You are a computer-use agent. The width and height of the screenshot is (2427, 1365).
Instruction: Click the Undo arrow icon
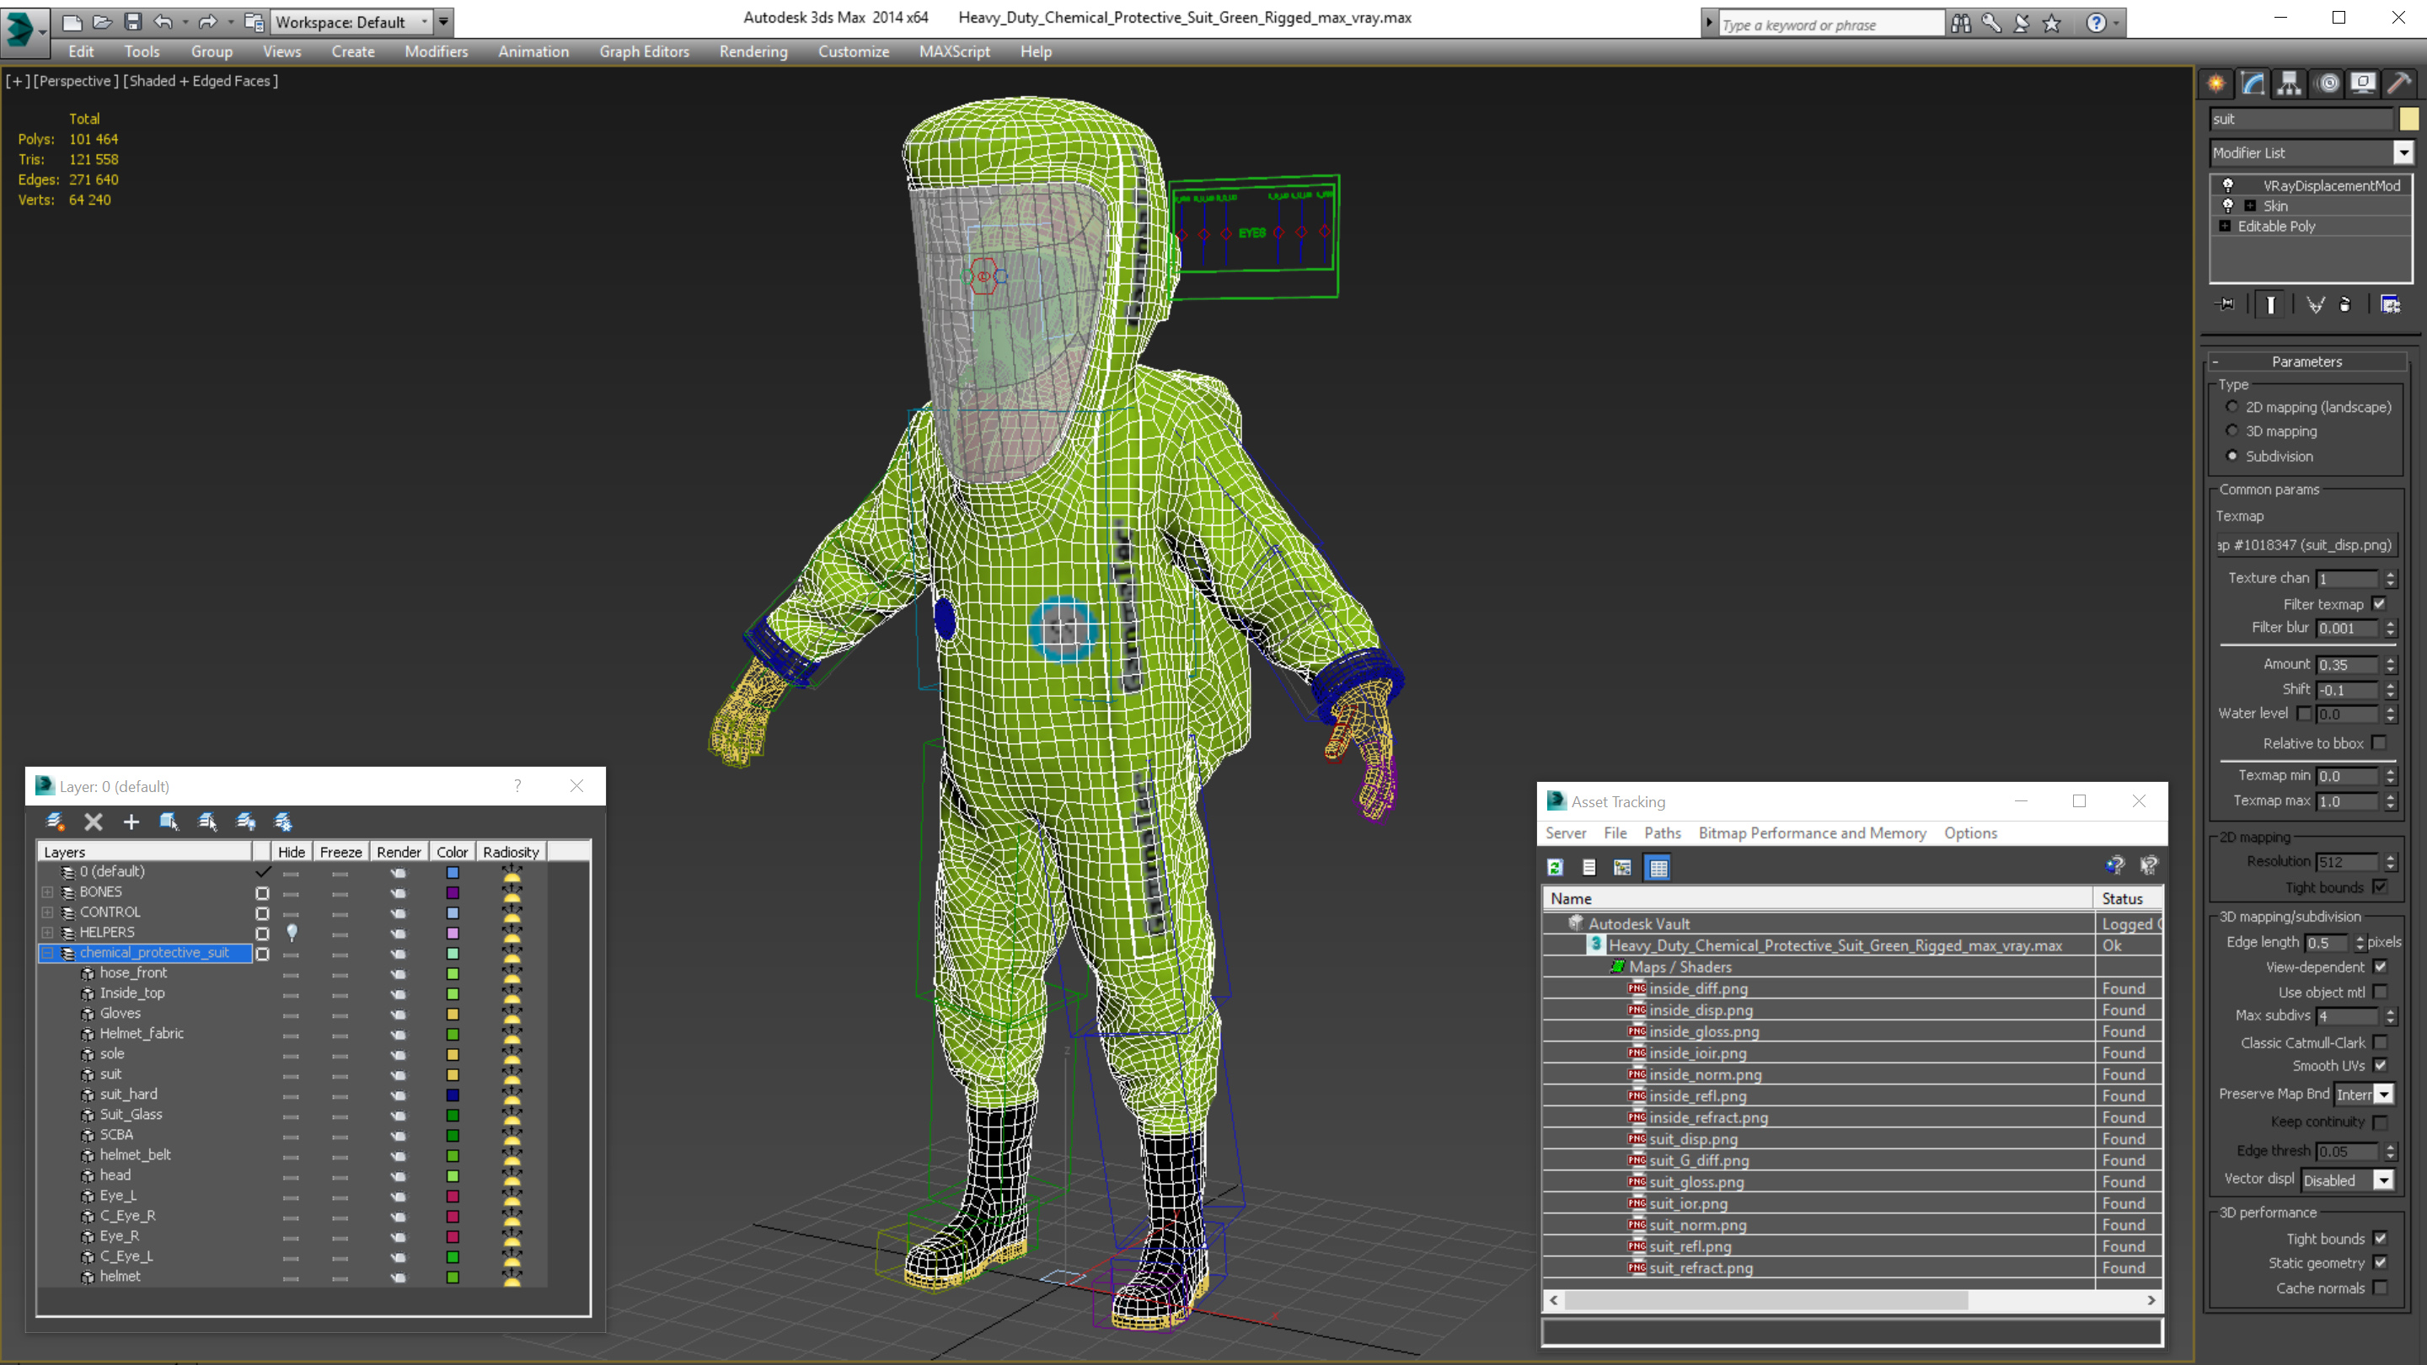163,22
